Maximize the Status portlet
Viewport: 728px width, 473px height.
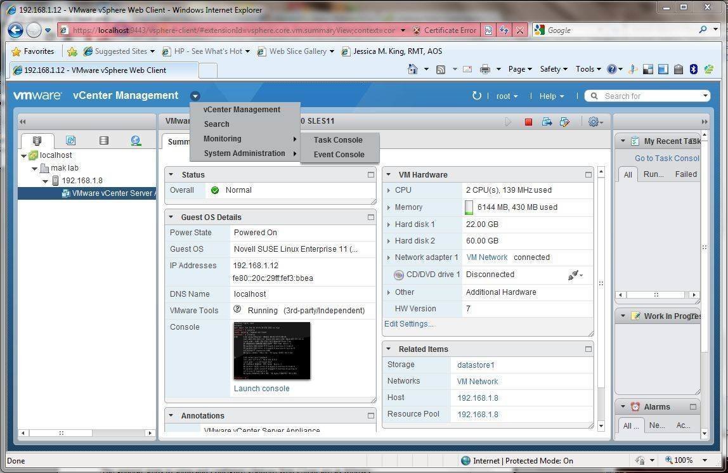pyautogui.click(x=370, y=174)
